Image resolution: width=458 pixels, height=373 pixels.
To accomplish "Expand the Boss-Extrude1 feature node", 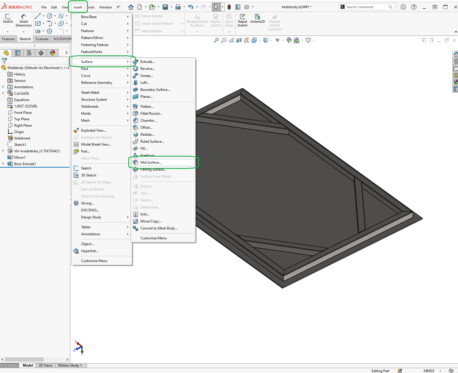I will coord(3,164).
